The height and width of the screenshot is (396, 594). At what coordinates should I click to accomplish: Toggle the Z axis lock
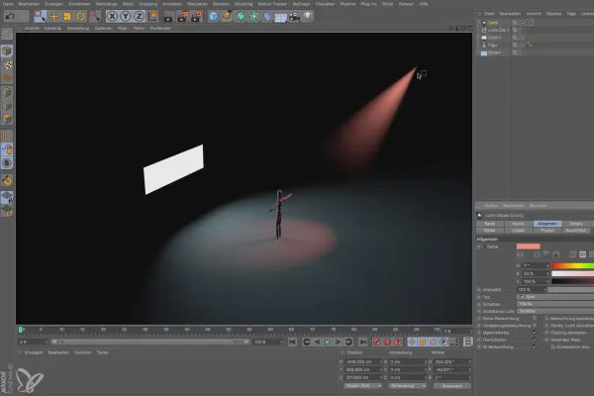click(139, 16)
